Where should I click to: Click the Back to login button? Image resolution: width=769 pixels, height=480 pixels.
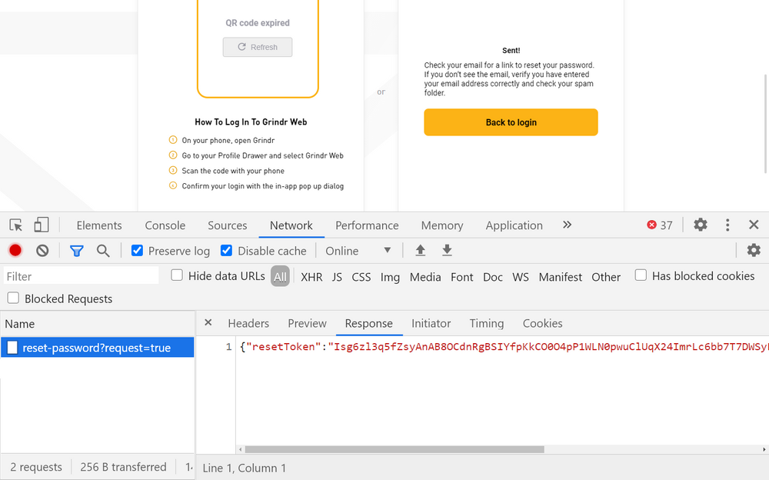coord(511,122)
